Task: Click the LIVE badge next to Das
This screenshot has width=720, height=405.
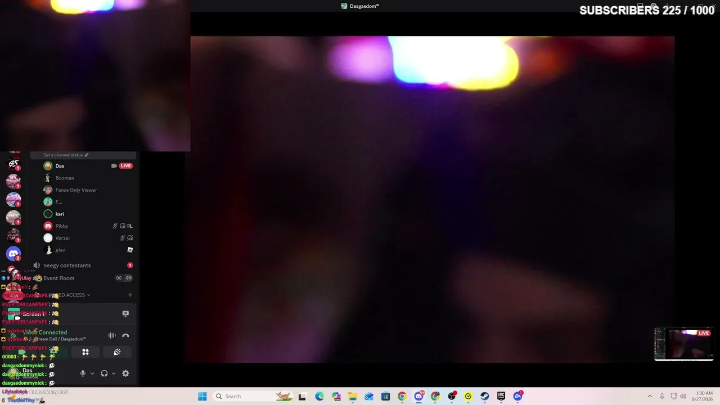Action: click(x=125, y=166)
